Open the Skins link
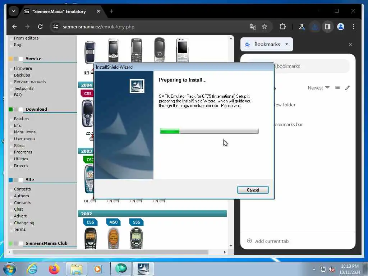 [x=19, y=146]
